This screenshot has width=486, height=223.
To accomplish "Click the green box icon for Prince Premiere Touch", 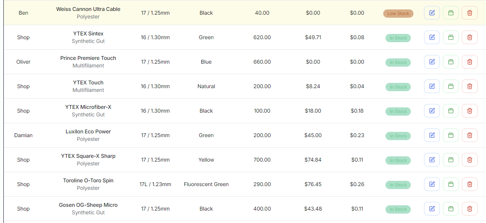I will pyautogui.click(x=451, y=62).
